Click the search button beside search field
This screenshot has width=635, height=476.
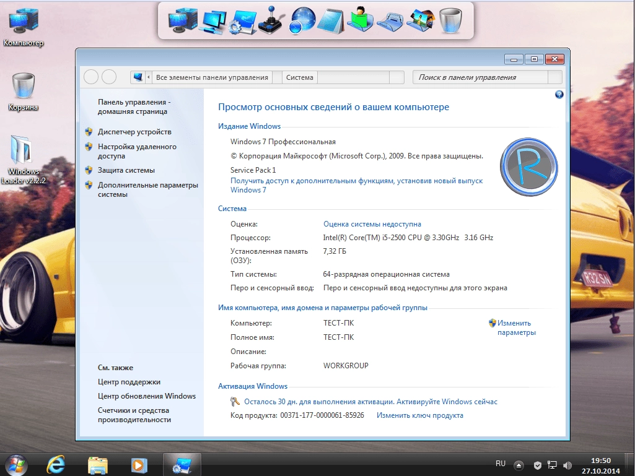[555, 77]
